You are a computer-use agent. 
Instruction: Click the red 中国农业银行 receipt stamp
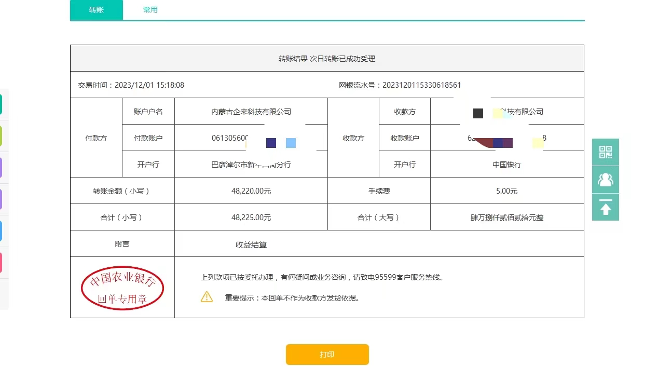point(122,288)
